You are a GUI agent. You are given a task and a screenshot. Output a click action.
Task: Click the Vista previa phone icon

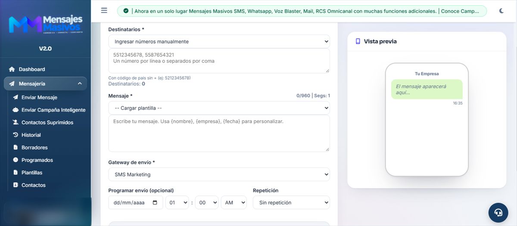click(358, 41)
